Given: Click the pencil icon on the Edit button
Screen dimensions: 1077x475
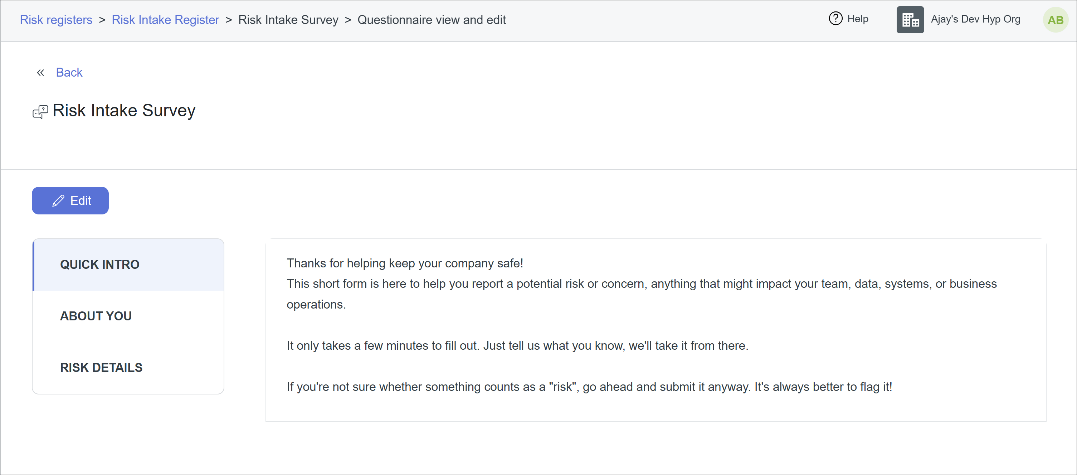Looking at the screenshot, I should (58, 200).
